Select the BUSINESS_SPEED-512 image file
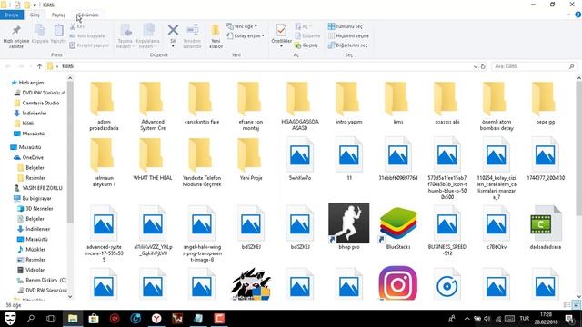 click(x=447, y=230)
